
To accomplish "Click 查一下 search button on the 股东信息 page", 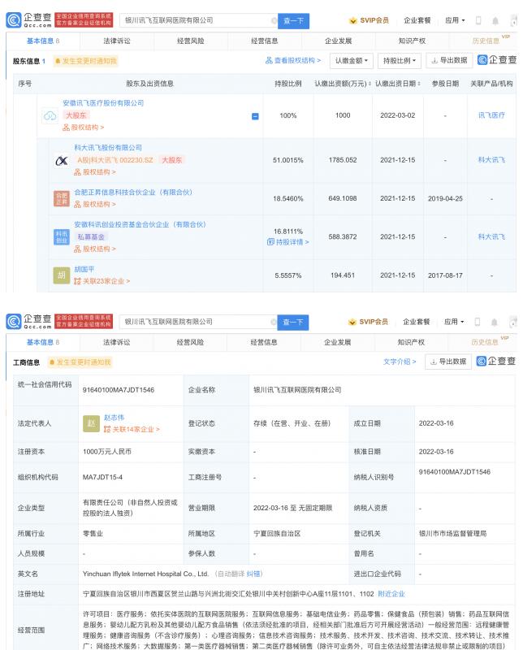I will pos(293,21).
